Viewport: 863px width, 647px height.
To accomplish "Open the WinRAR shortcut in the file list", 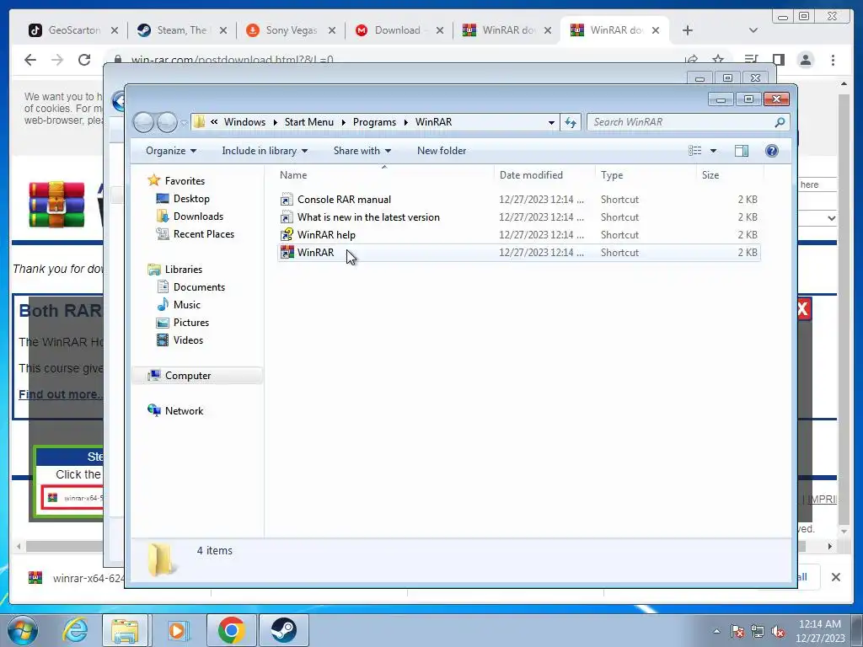I will pyautogui.click(x=518, y=253).
